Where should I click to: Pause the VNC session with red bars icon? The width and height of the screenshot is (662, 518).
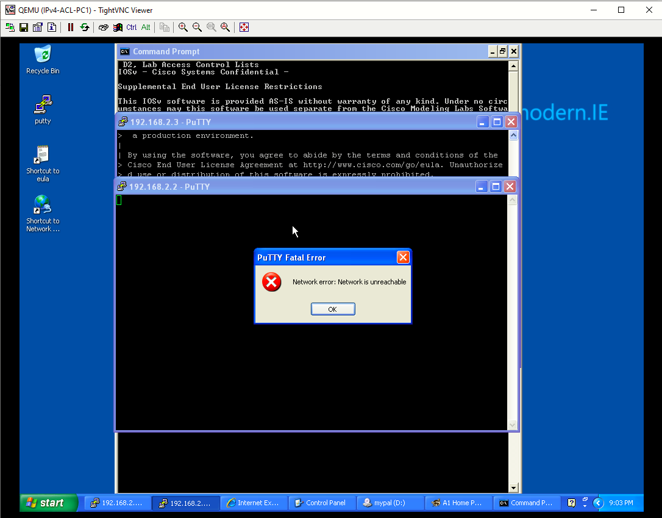[x=71, y=27]
